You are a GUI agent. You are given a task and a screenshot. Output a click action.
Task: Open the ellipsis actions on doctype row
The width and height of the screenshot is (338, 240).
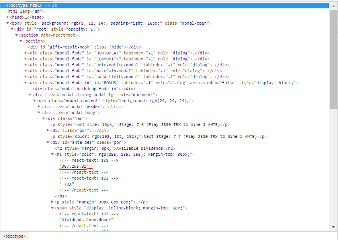pyautogui.click(x=3, y=6)
